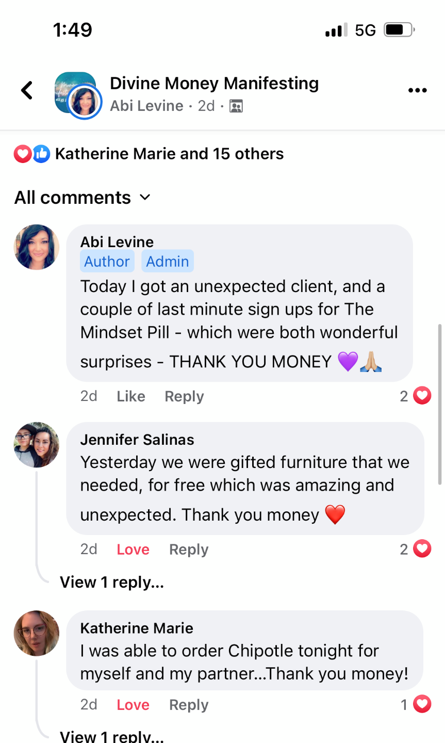
Task: Toggle Like on Abi Levine's comment
Action: (130, 396)
